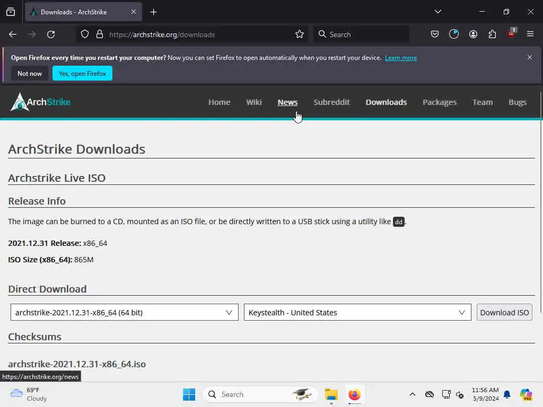The height and width of the screenshot is (407, 543).
Task: Click the Learn more link
Action: click(401, 58)
